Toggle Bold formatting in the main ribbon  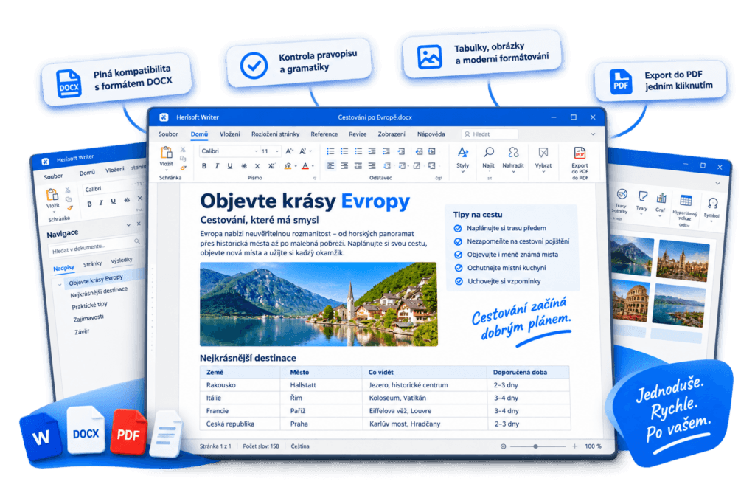click(x=204, y=166)
